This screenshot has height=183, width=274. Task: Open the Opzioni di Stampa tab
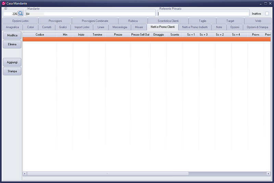tap(258, 27)
